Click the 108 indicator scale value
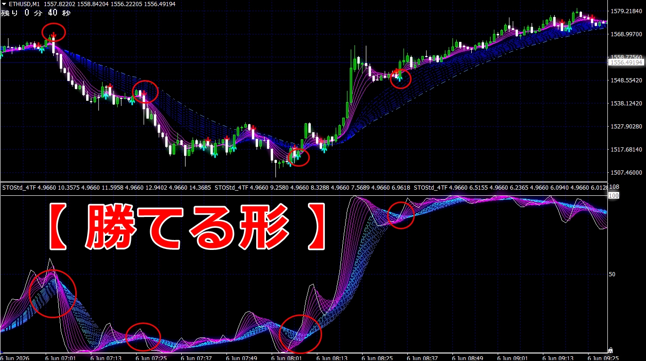Viewport: 646px width, 361px height. click(615, 187)
